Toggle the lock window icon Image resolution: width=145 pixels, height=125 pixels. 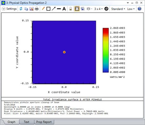[71, 9]
